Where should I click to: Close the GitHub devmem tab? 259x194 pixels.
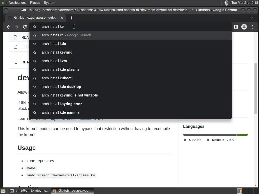tap(62, 18)
